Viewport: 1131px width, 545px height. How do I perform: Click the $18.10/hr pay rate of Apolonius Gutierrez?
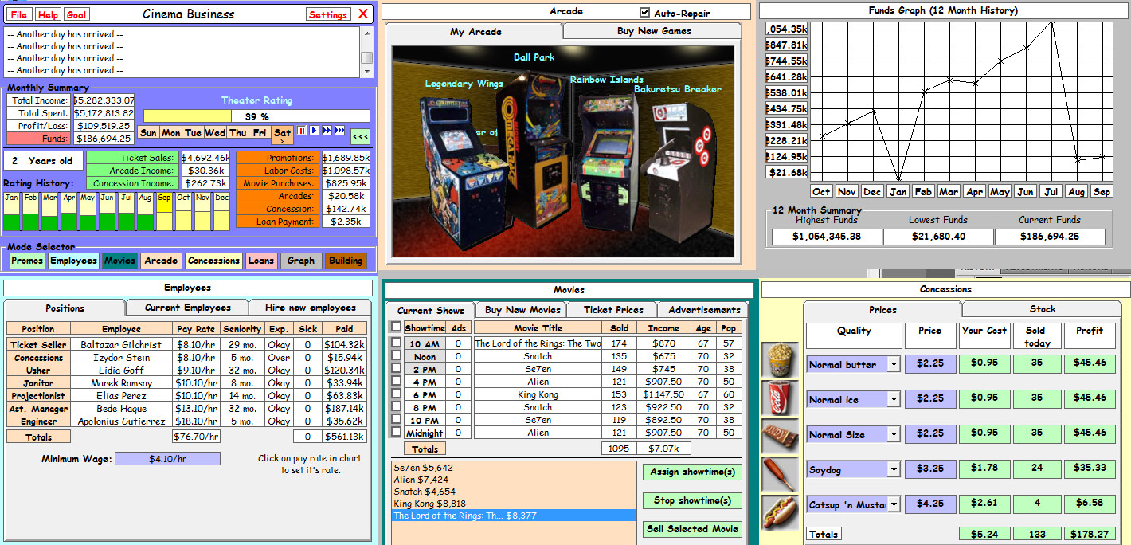[195, 421]
